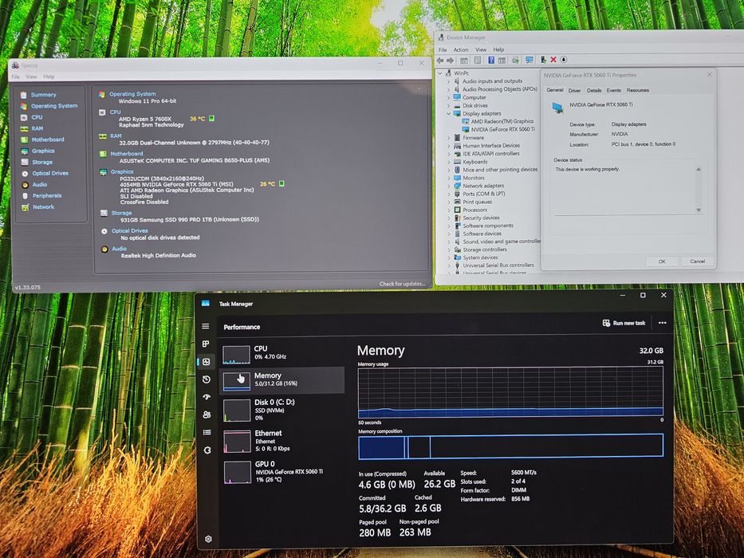Click Operating System icon in Speccy summary
744x558 pixels.
coord(102,94)
